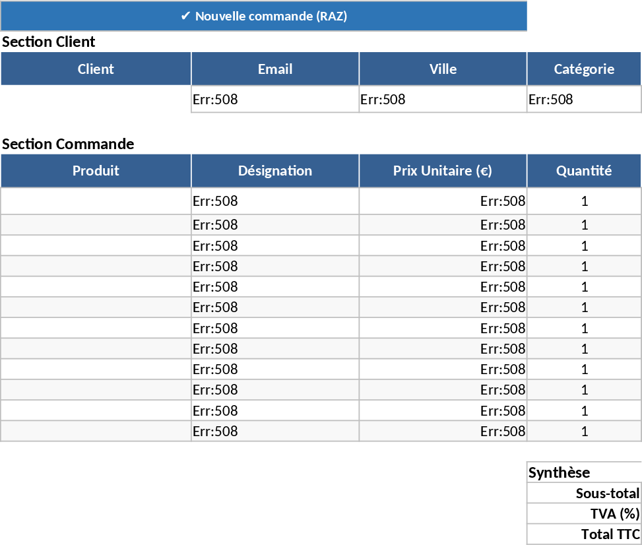Viewport: 642px width, 545px height.
Task: Select the Catégorie column header
Action: point(583,69)
